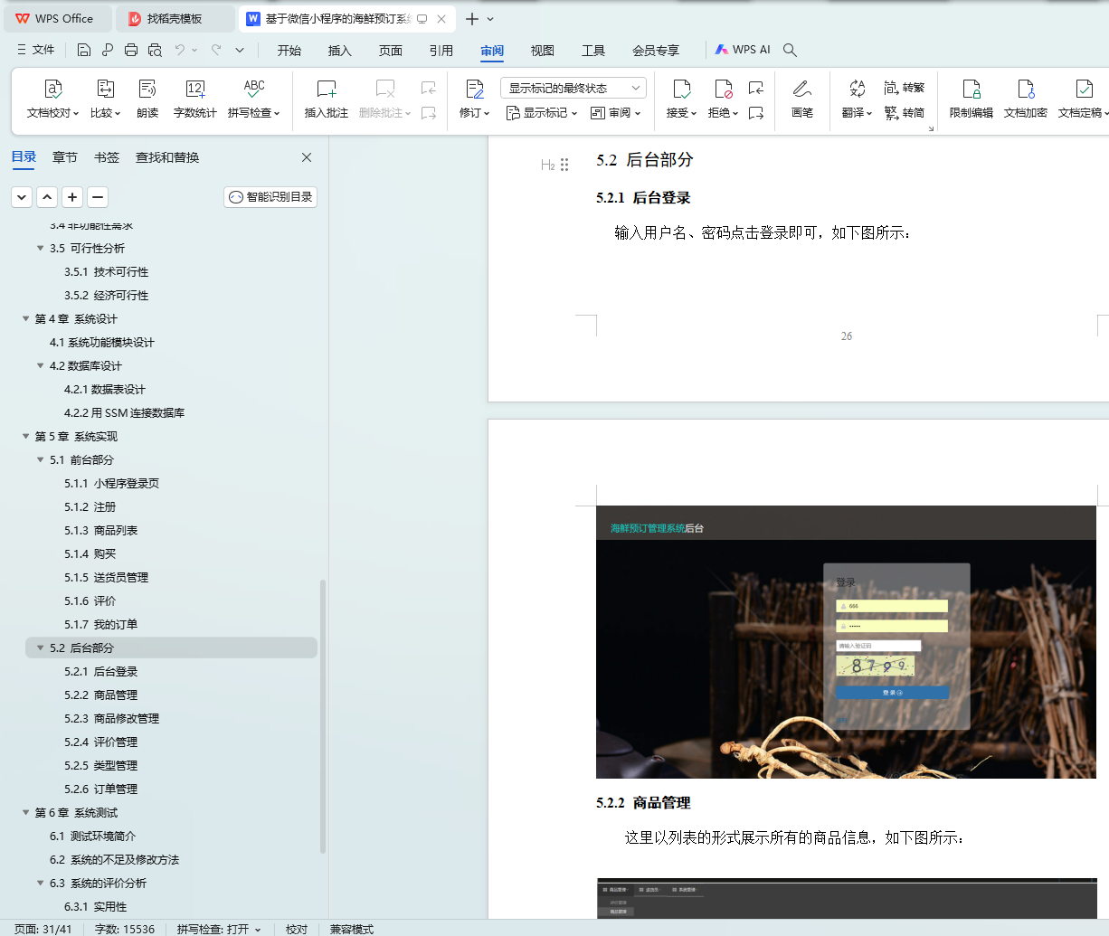Open WPS AI assistant
The height and width of the screenshot is (936, 1109).
point(743,50)
